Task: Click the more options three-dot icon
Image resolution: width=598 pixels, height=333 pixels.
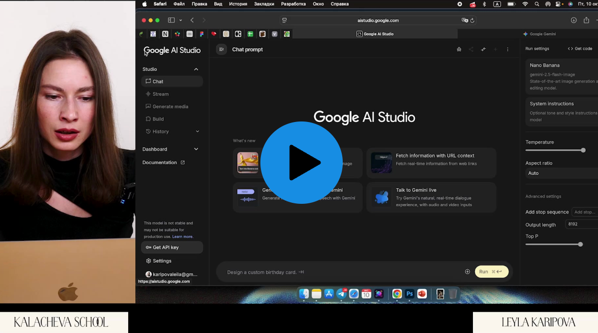Action: click(507, 49)
